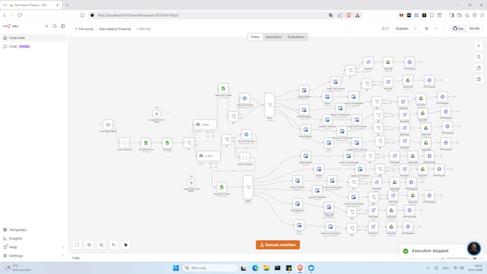The height and width of the screenshot is (274, 487).
Task: Open the Chat preview page
Action: (x=34, y=47)
